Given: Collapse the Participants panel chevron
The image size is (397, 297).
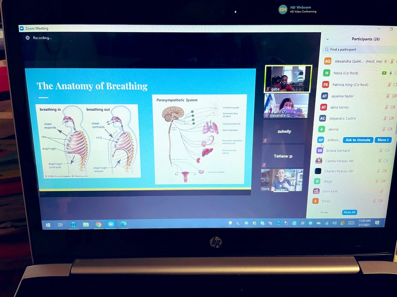Looking at the screenshot, I should [x=328, y=39].
